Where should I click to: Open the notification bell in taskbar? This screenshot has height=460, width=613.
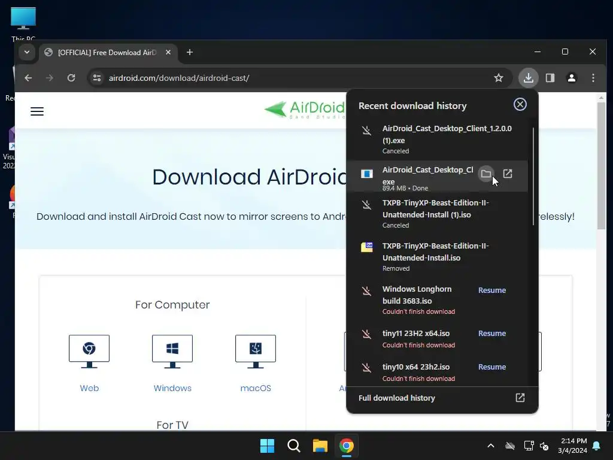(x=597, y=446)
